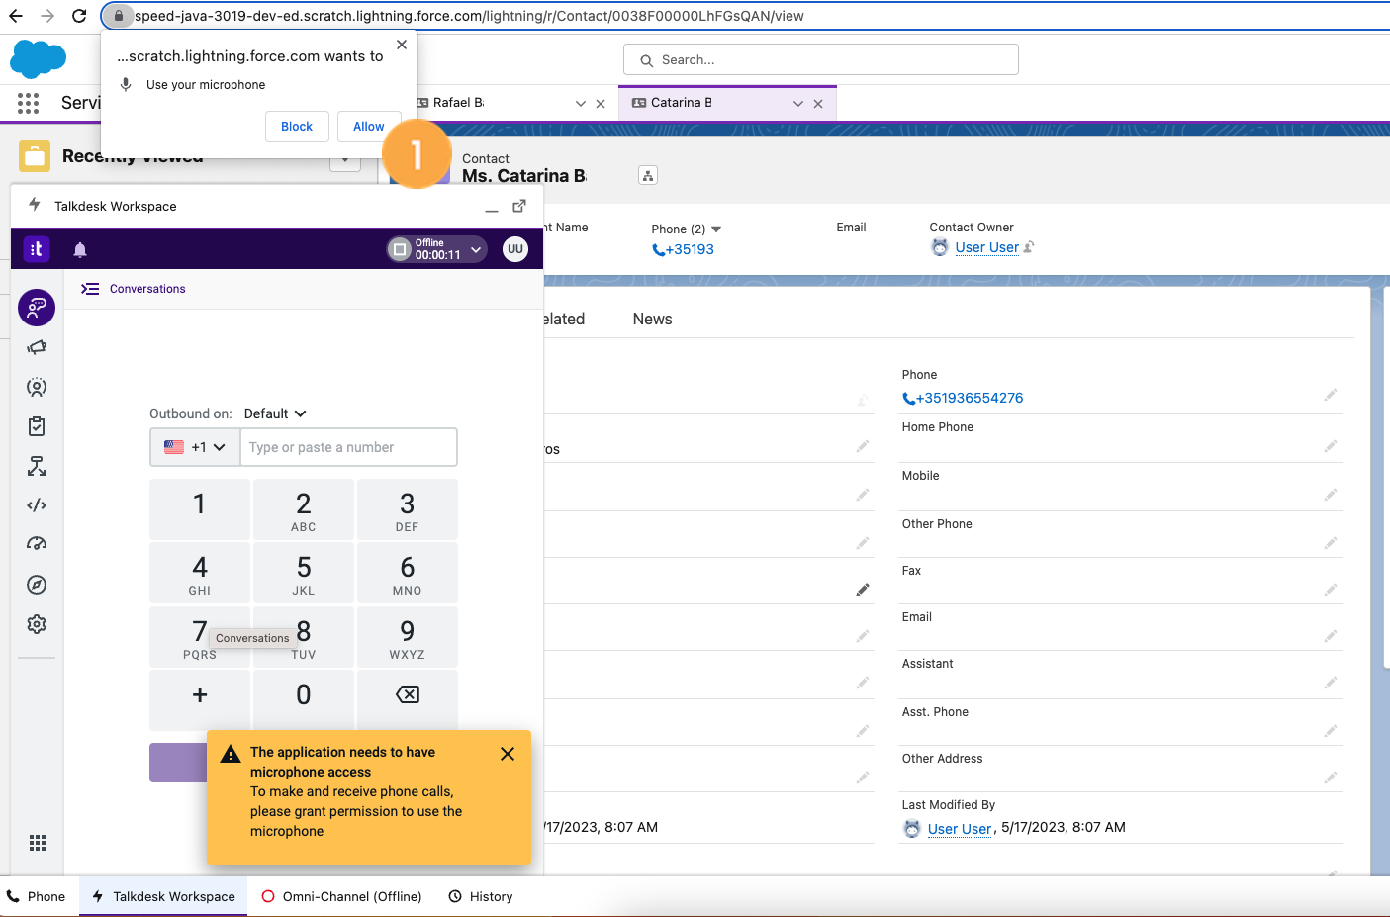Open Last Modified By User User link
Screen dimensions: 1390x917
(960, 829)
